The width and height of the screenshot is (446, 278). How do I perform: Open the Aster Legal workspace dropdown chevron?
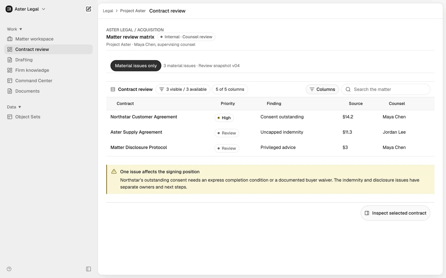[43, 9]
